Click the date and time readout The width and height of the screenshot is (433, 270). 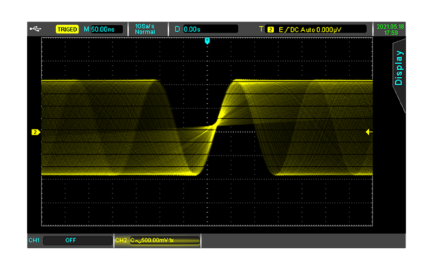(x=390, y=30)
